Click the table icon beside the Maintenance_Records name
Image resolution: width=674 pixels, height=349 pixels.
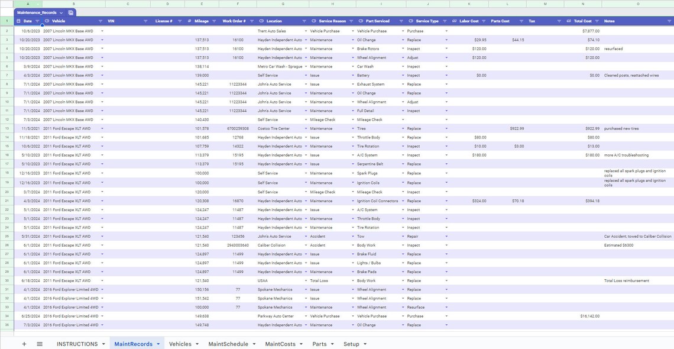(x=71, y=12)
